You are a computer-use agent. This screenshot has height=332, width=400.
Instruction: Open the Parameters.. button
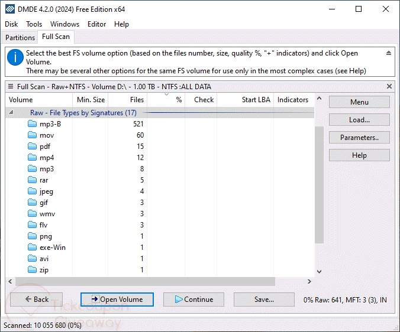359,138
